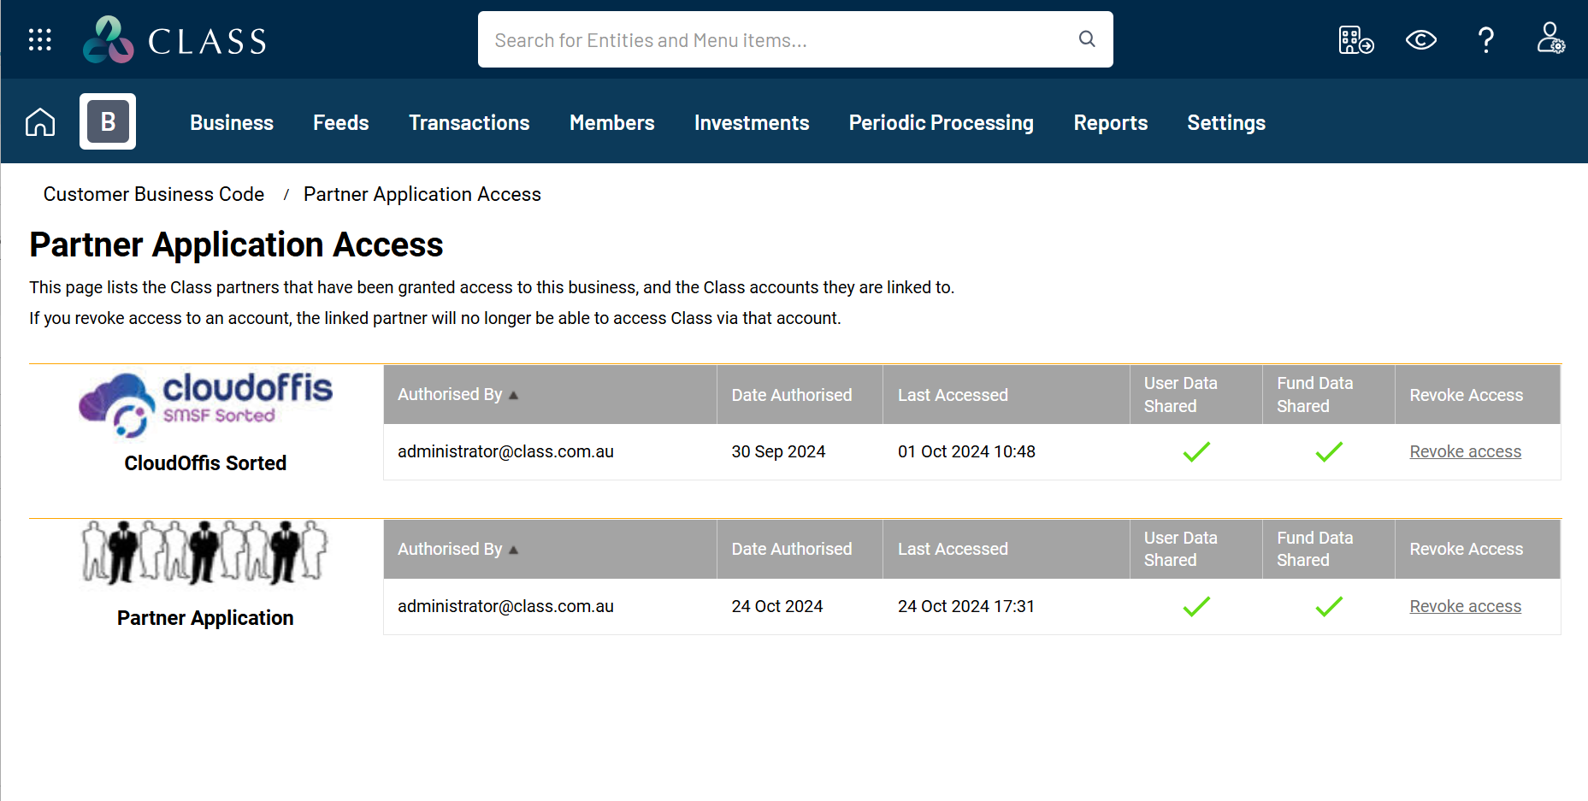
Task: Go to the home icon
Action: 40,122
